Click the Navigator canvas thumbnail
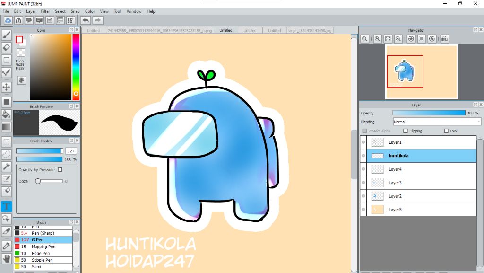 [421, 71]
